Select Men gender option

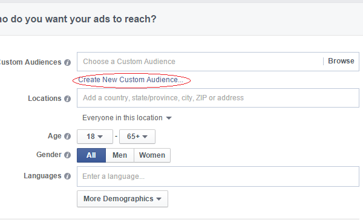pyautogui.click(x=120, y=155)
